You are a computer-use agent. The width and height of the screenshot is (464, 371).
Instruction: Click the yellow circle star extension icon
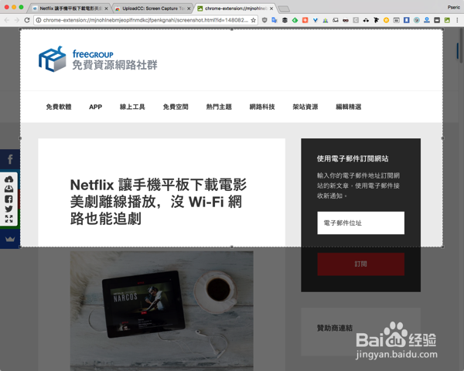(386, 20)
